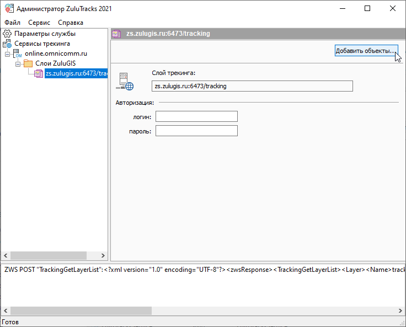Click the ZuluTracks app icon in title bar

[x=8, y=8]
